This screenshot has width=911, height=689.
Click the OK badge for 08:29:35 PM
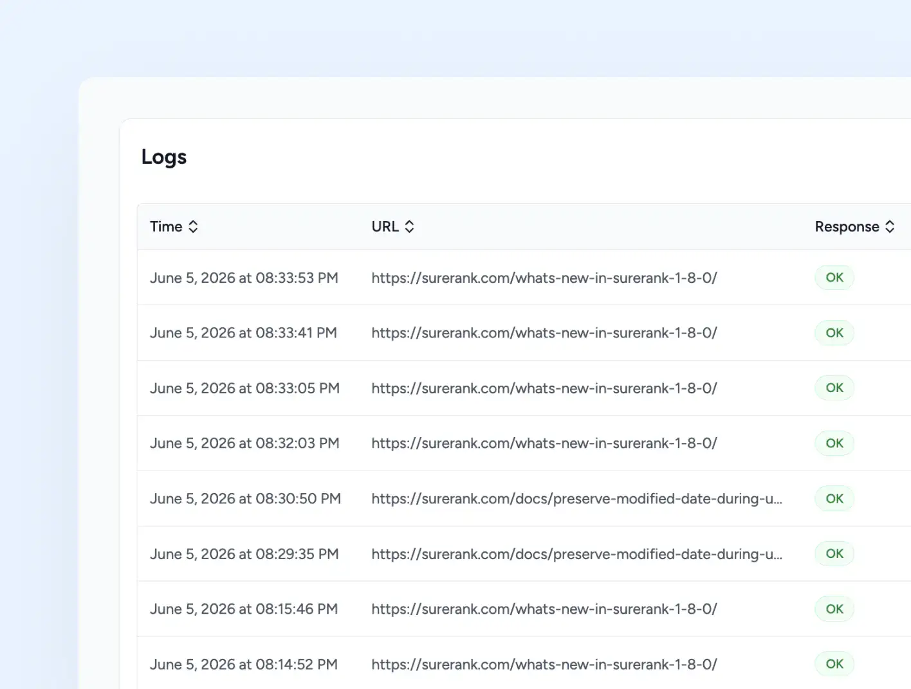(x=834, y=554)
